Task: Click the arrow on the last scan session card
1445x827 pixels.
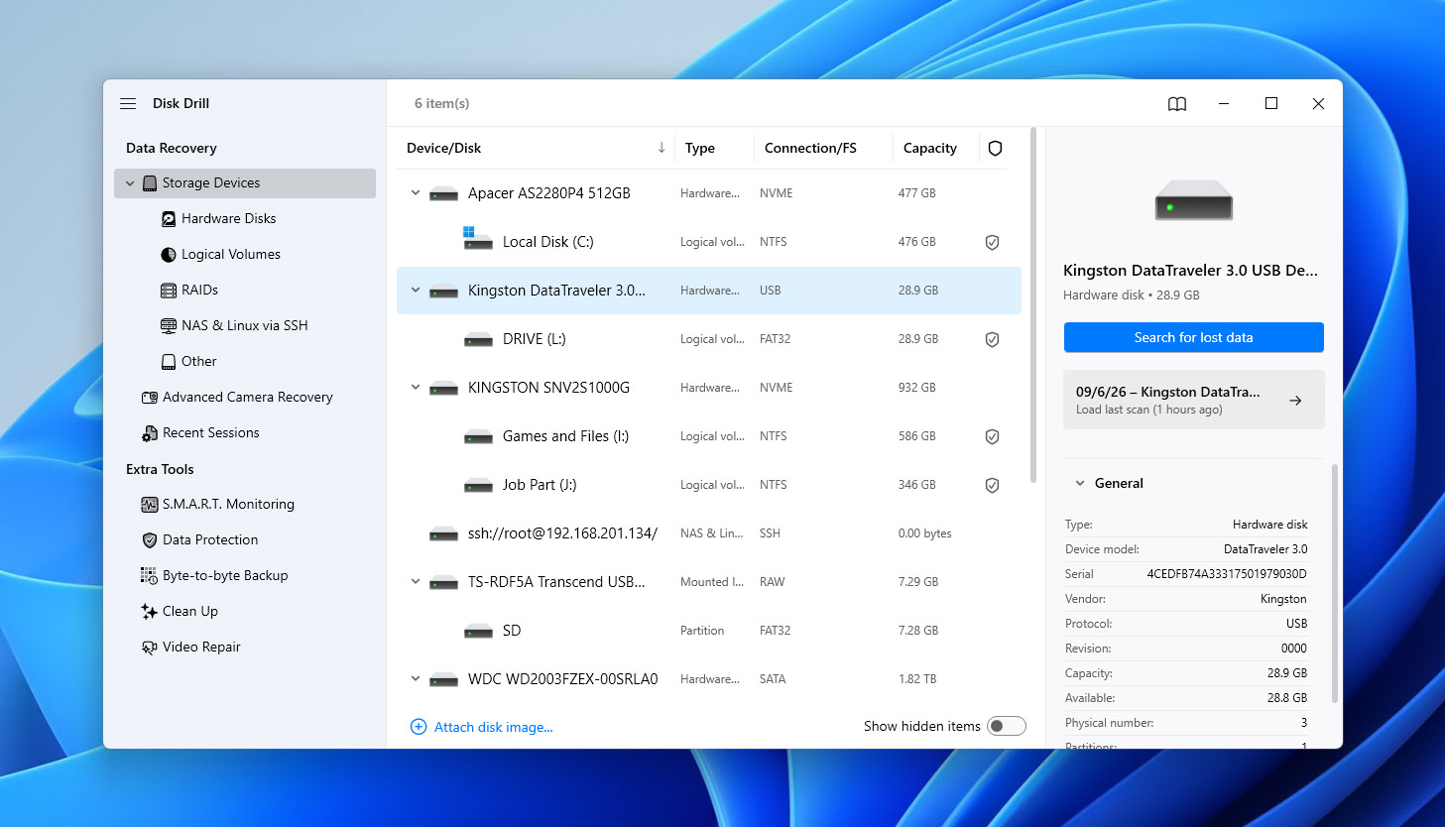Action: (1295, 401)
